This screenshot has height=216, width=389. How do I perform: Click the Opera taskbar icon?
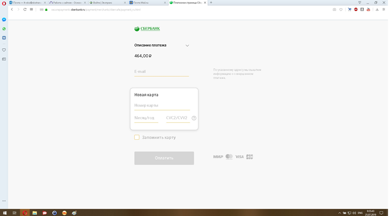24,213
